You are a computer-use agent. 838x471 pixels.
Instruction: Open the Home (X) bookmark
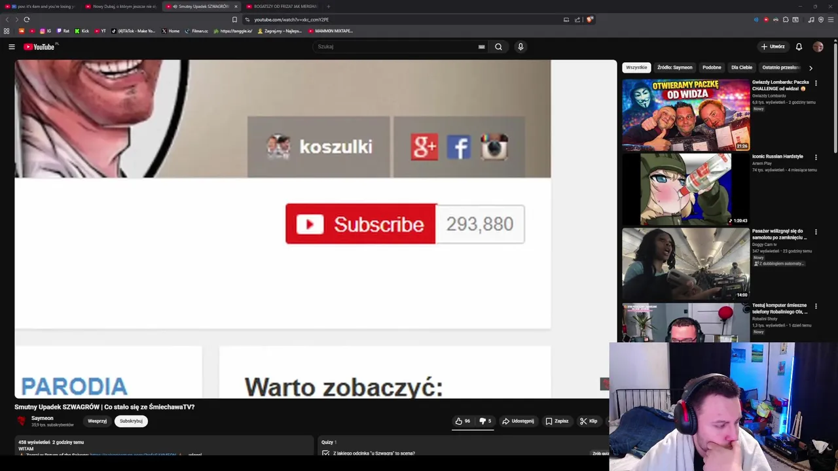(x=170, y=31)
